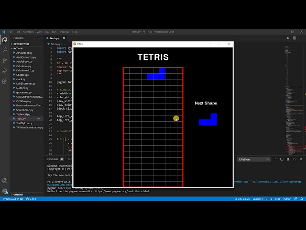Open YTVideoDownloader.py in the explorer
This screenshot has width=306, height=230.
[30, 127]
